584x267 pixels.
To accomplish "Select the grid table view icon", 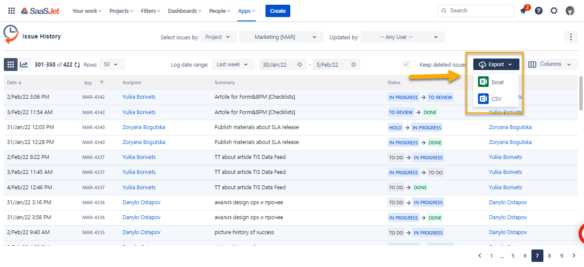I will click(x=11, y=65).
